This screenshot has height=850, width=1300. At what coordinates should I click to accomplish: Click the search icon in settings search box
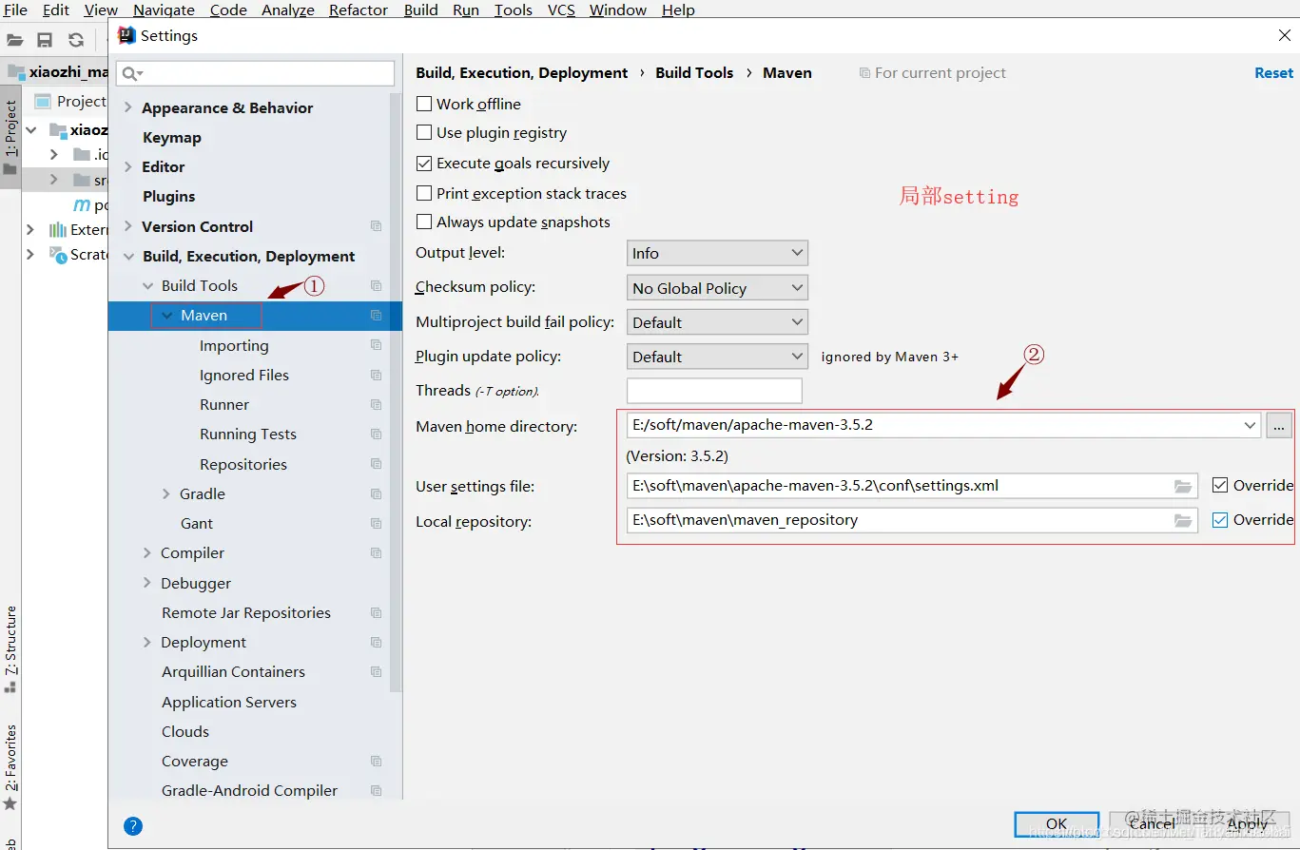pyautogui.click(x=132, y=73)
